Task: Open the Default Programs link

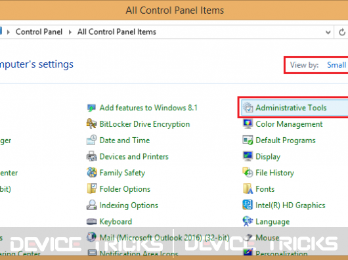Action: (286, 141)
